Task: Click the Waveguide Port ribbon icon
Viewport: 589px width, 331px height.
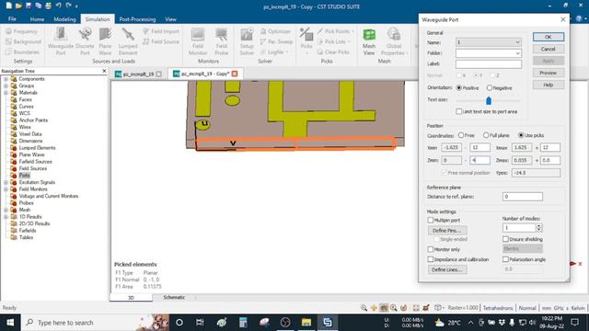Action: click(61, 41)
